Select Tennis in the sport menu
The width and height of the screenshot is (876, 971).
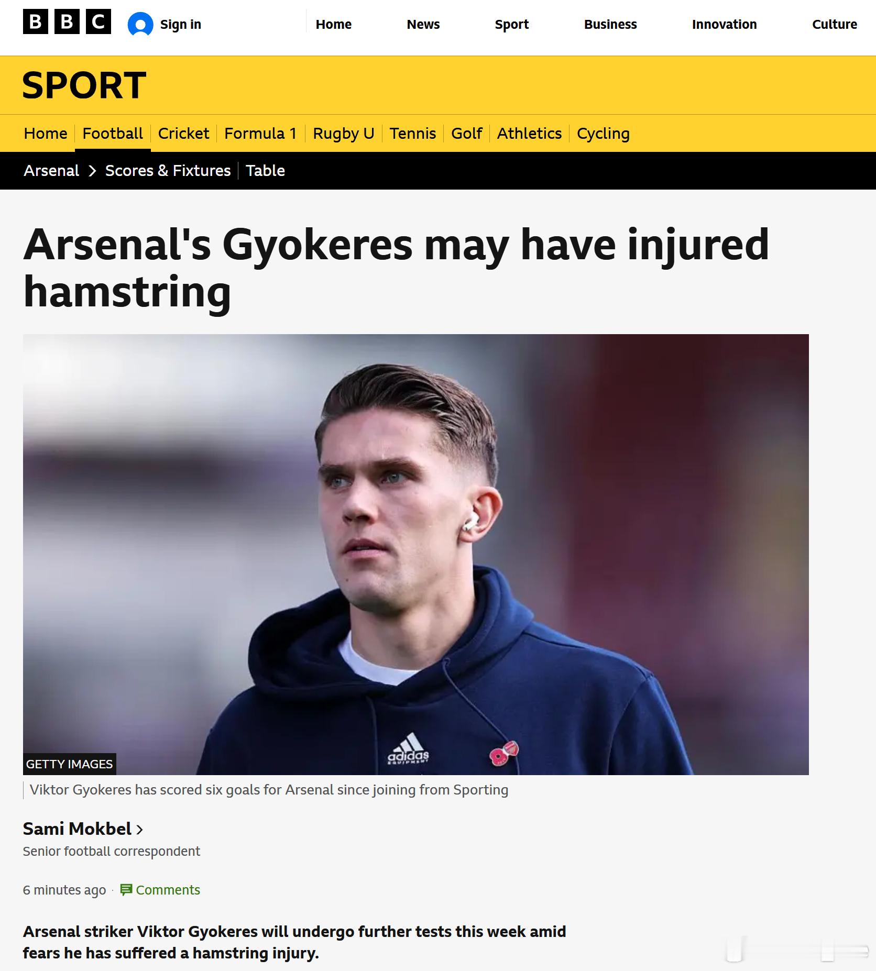coord(412,134)
